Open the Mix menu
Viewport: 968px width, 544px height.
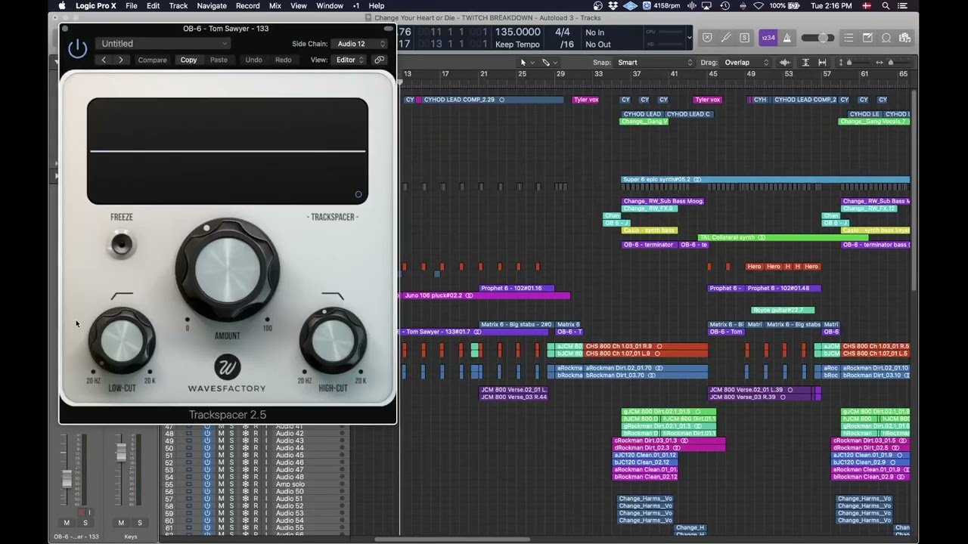pyautogui.click(x=275, y=5)
